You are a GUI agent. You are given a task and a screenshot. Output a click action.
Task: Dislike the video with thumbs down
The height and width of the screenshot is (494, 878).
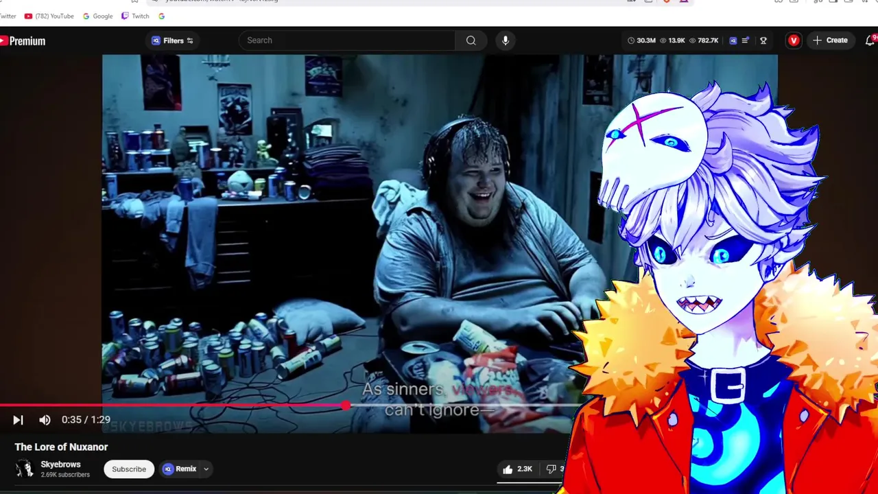tap(552, 469)
